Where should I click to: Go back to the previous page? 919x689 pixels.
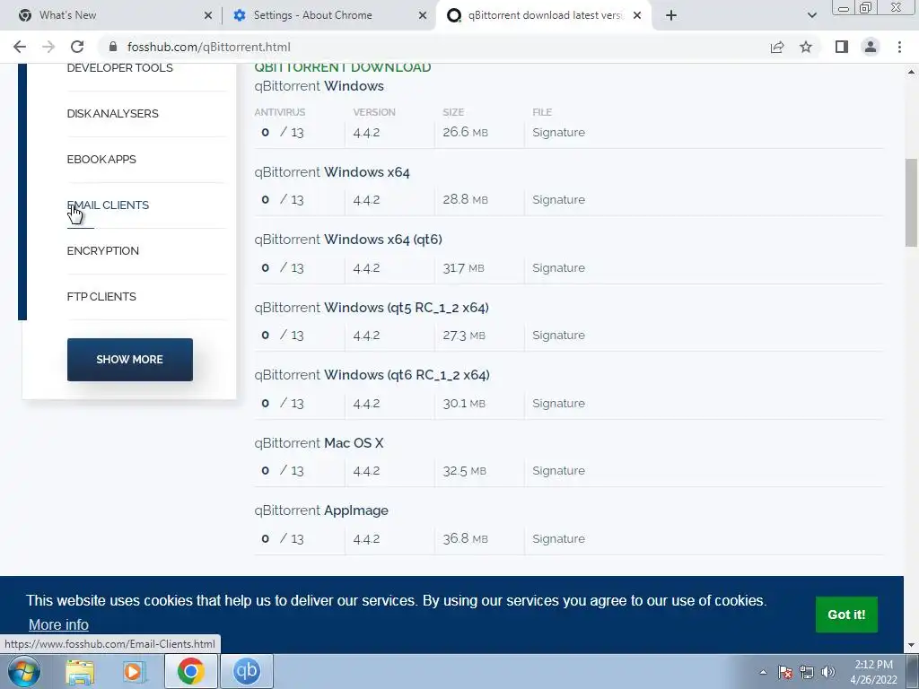[20, 47]
